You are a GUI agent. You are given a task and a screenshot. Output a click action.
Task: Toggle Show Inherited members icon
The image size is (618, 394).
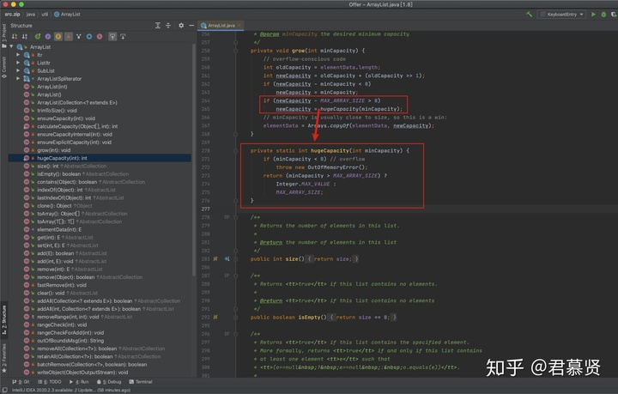[x=79, y=37]
